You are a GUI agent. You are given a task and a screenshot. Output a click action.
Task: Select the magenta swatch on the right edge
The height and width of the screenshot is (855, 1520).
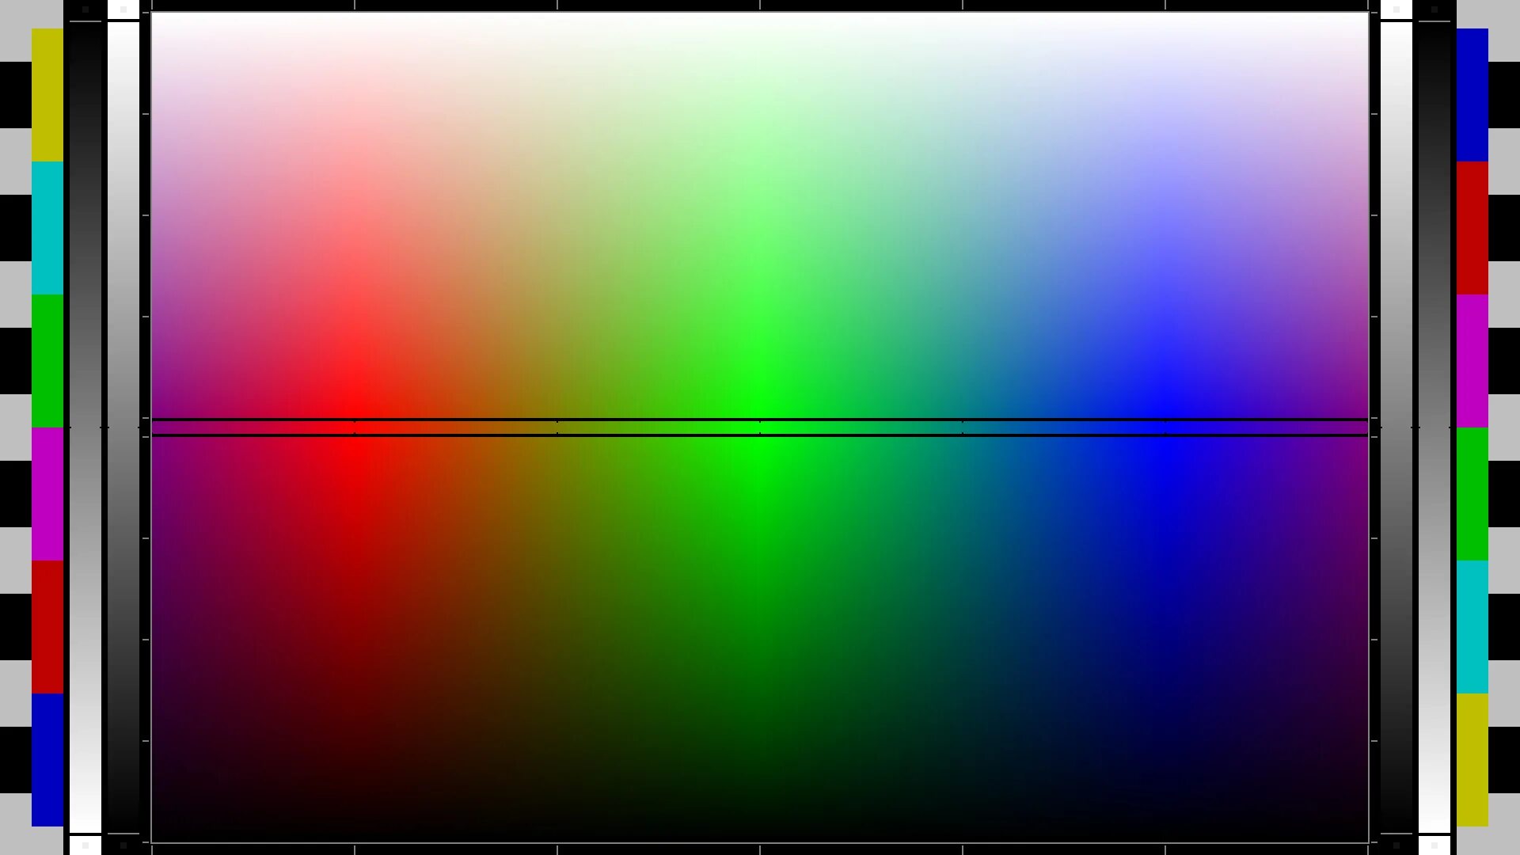[x=1472, y=361]
